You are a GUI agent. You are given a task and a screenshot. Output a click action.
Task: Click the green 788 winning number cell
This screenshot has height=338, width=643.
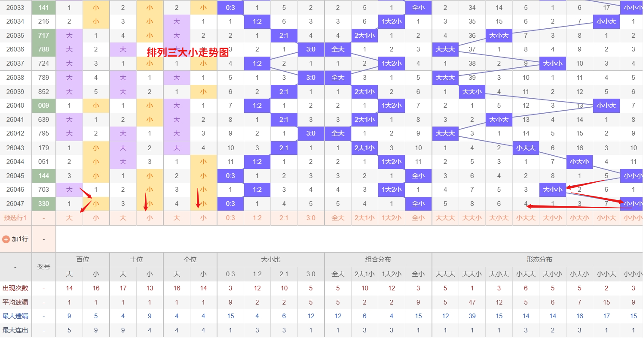(44, 49)
